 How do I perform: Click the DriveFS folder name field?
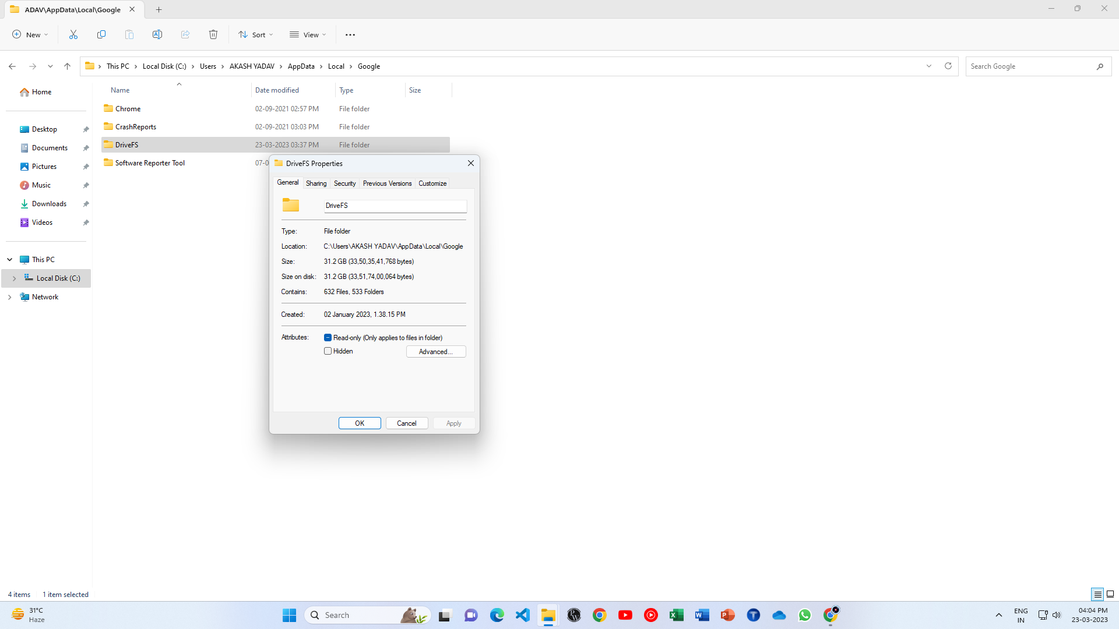[x=395, y=206]
